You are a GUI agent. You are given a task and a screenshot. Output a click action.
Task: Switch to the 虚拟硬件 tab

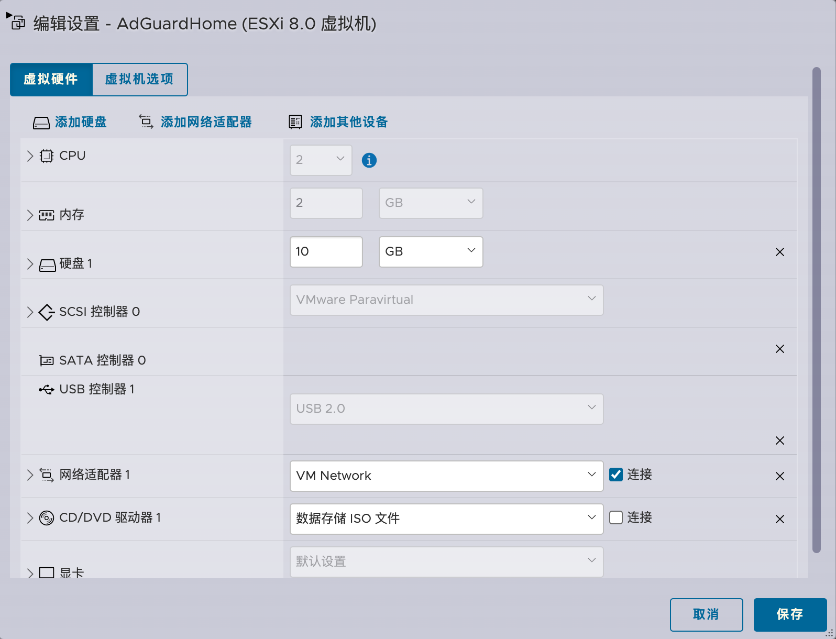point(51,80)
